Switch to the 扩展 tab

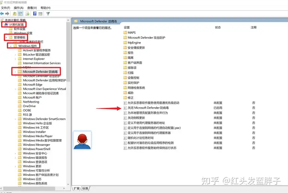click(x=76, y=188)
